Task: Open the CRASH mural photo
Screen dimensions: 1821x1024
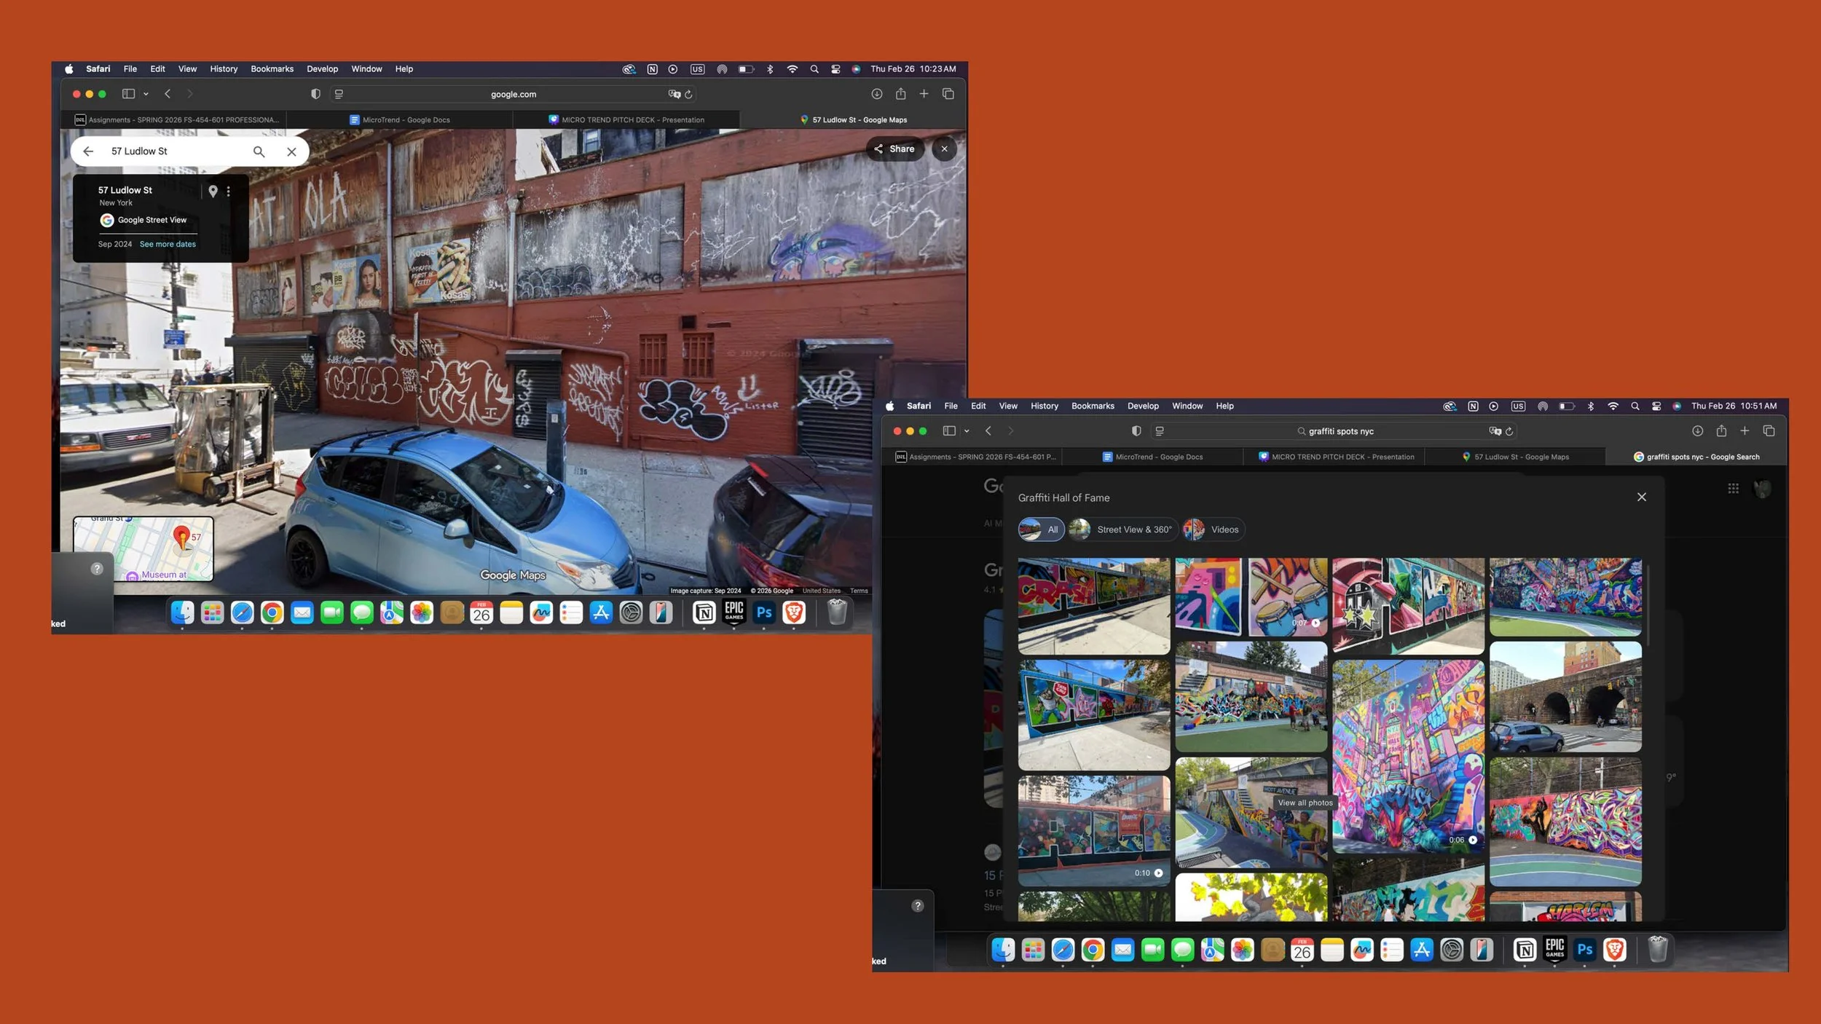Action: pyautogui.click(x=1094, y=606)
